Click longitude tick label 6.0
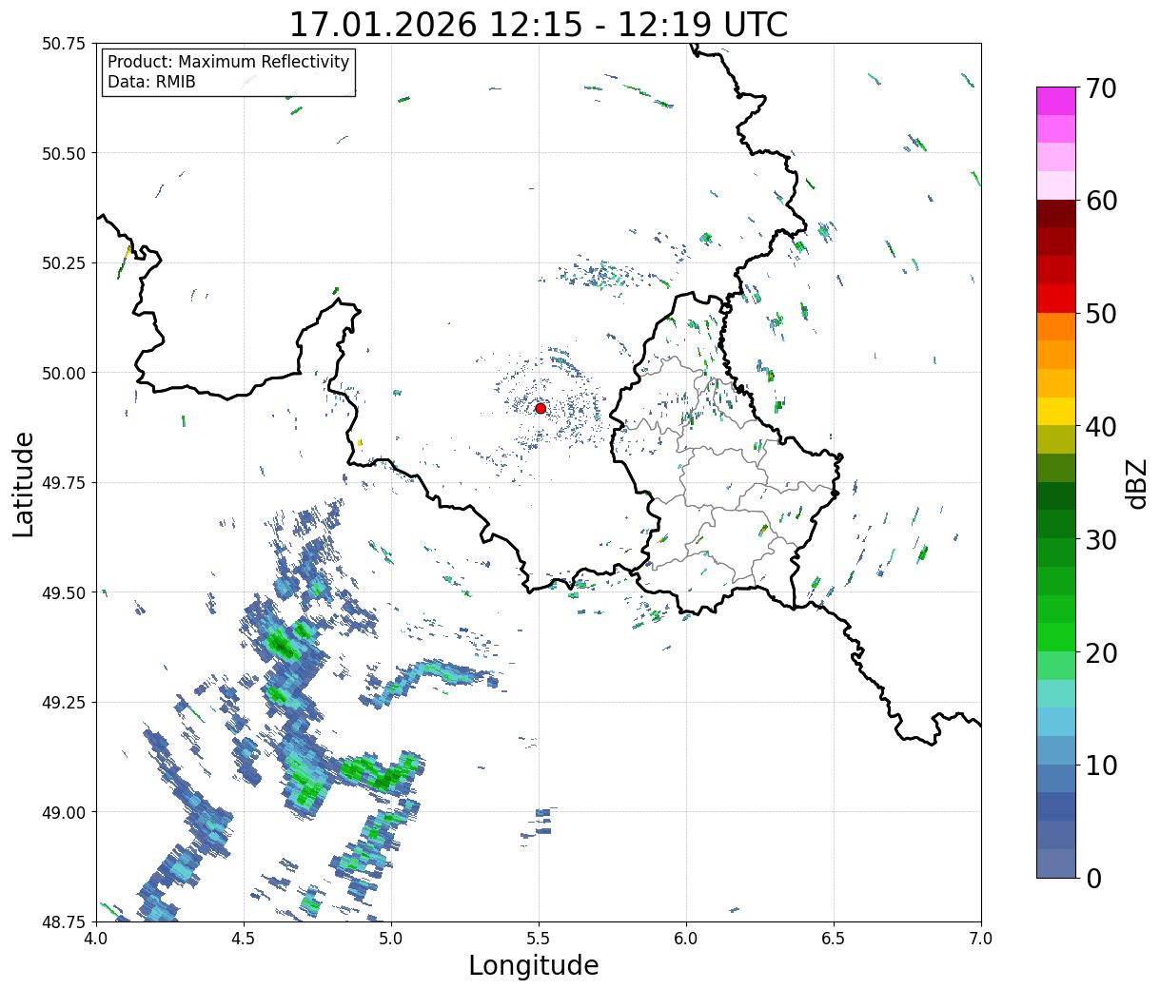 tap(686, 939)
